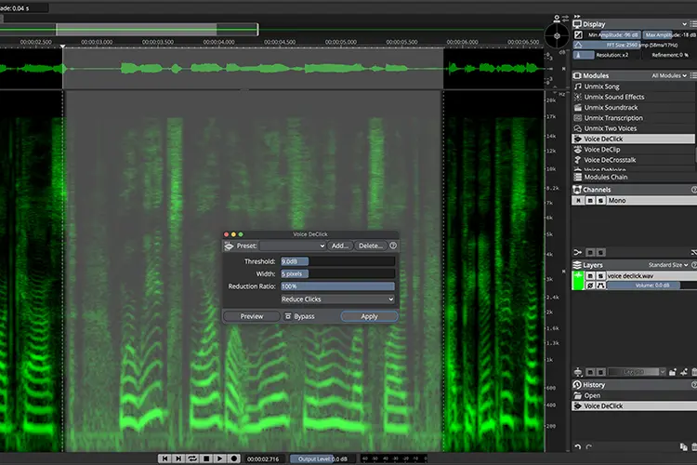
Task: Click the Record button in transport bar
Action: pos(234,458)
